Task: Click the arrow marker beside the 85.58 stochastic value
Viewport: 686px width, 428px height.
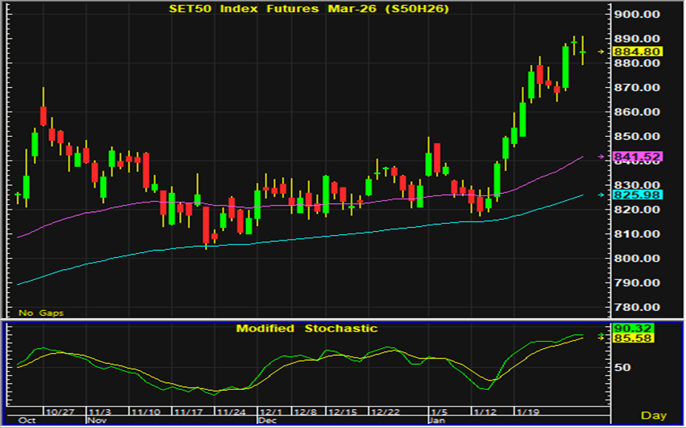Action: [x=601, y=336]
